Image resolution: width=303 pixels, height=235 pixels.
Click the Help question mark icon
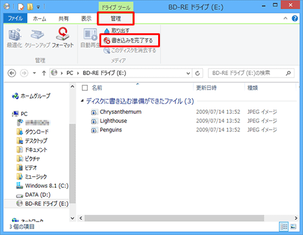tap(295, 18)
